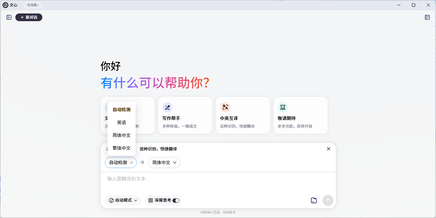Screen dimensions: 436x218
Task: Select 英语 from the language list
Action: pyautogui.click(x=121, y=122)
